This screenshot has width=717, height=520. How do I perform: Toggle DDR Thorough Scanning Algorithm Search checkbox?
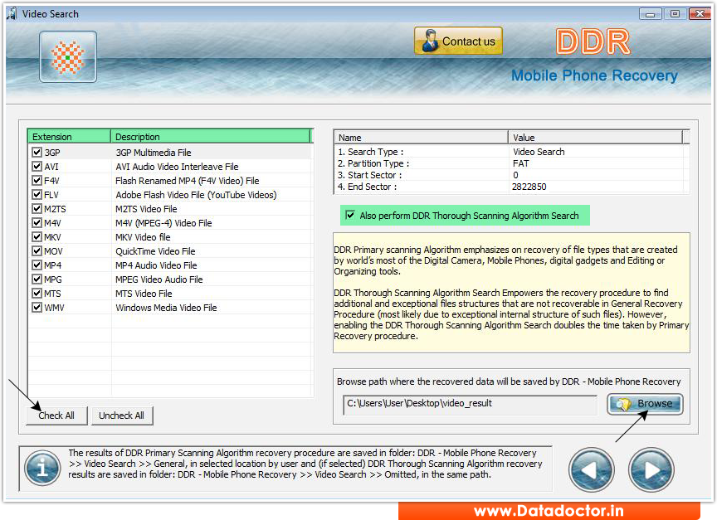click(x=350, y=216)
